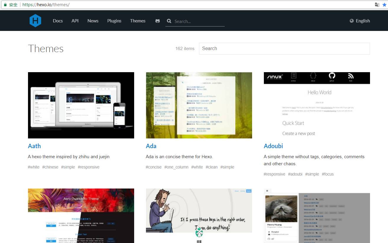Click the translate icon in the address bar
Image resolution: width=388 pixels, height=243 pixels.
pos(377,5)
